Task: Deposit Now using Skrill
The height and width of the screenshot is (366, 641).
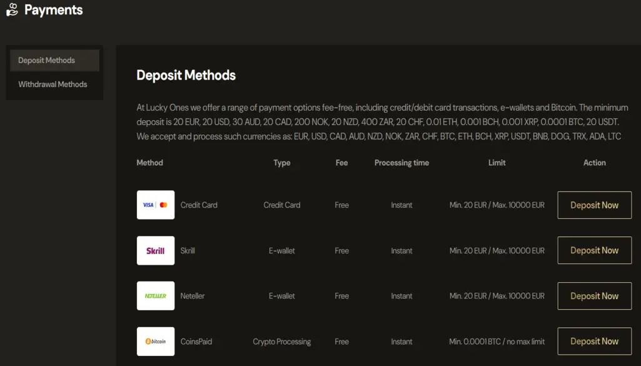Action: coord(594,250)
